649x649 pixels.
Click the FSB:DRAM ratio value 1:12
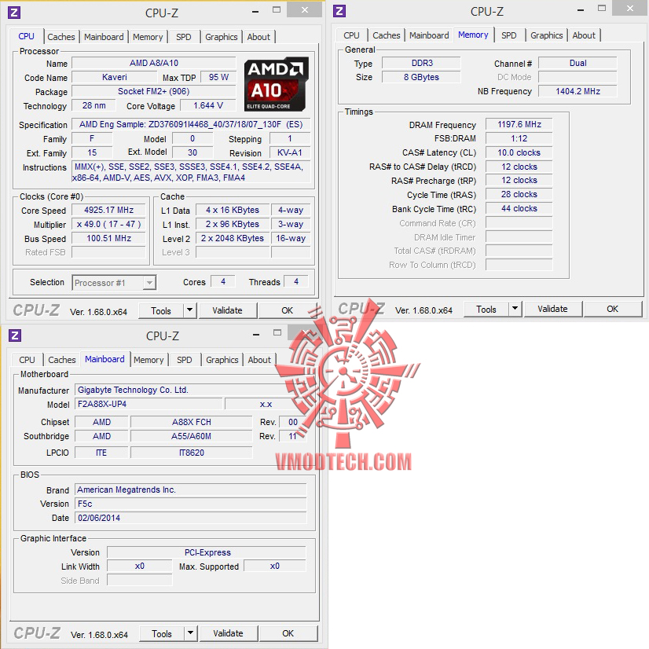pos(519,138)
